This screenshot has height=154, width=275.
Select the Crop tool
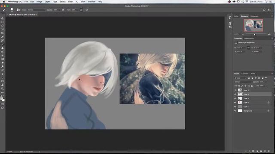3,33
